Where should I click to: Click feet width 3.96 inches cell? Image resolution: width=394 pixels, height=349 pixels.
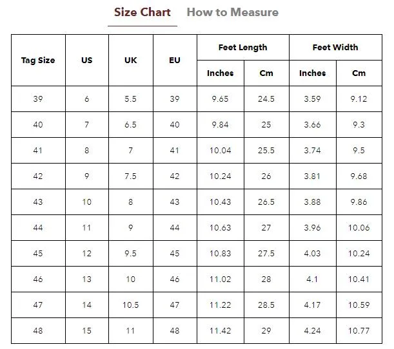coord(313,227)
